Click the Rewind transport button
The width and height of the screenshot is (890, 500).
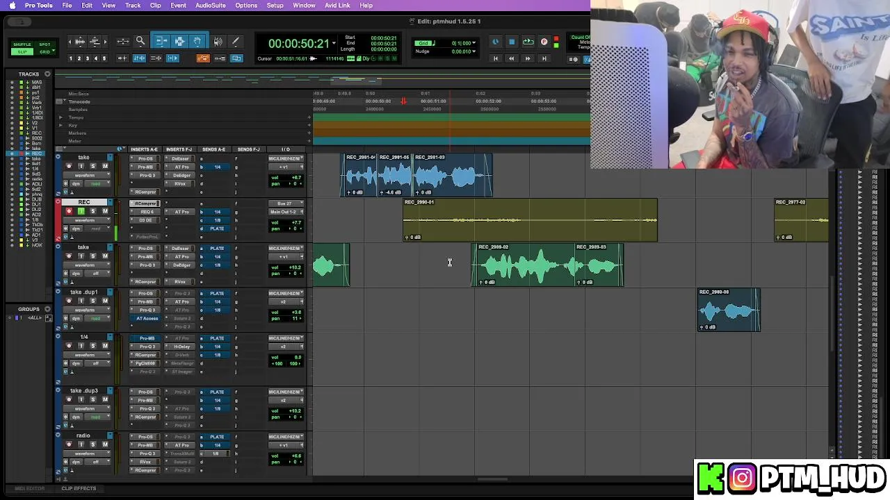click(x=511, y=59)
